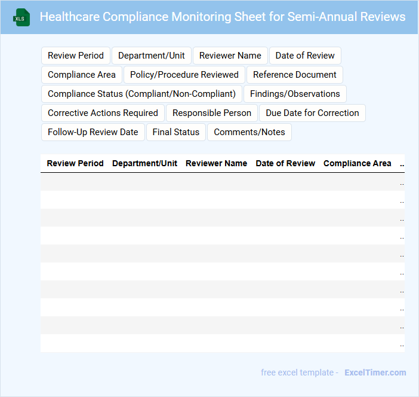Click the Reference Document tag
Image resolution: width=419 pixels, height=397 pixels.
point(295,75)
